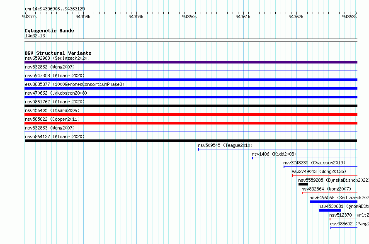This screenshot has width=369, height=244.
Task: Click the nsv5559285 (ByrskaBishop2022) label
Action: coord(333,180)
